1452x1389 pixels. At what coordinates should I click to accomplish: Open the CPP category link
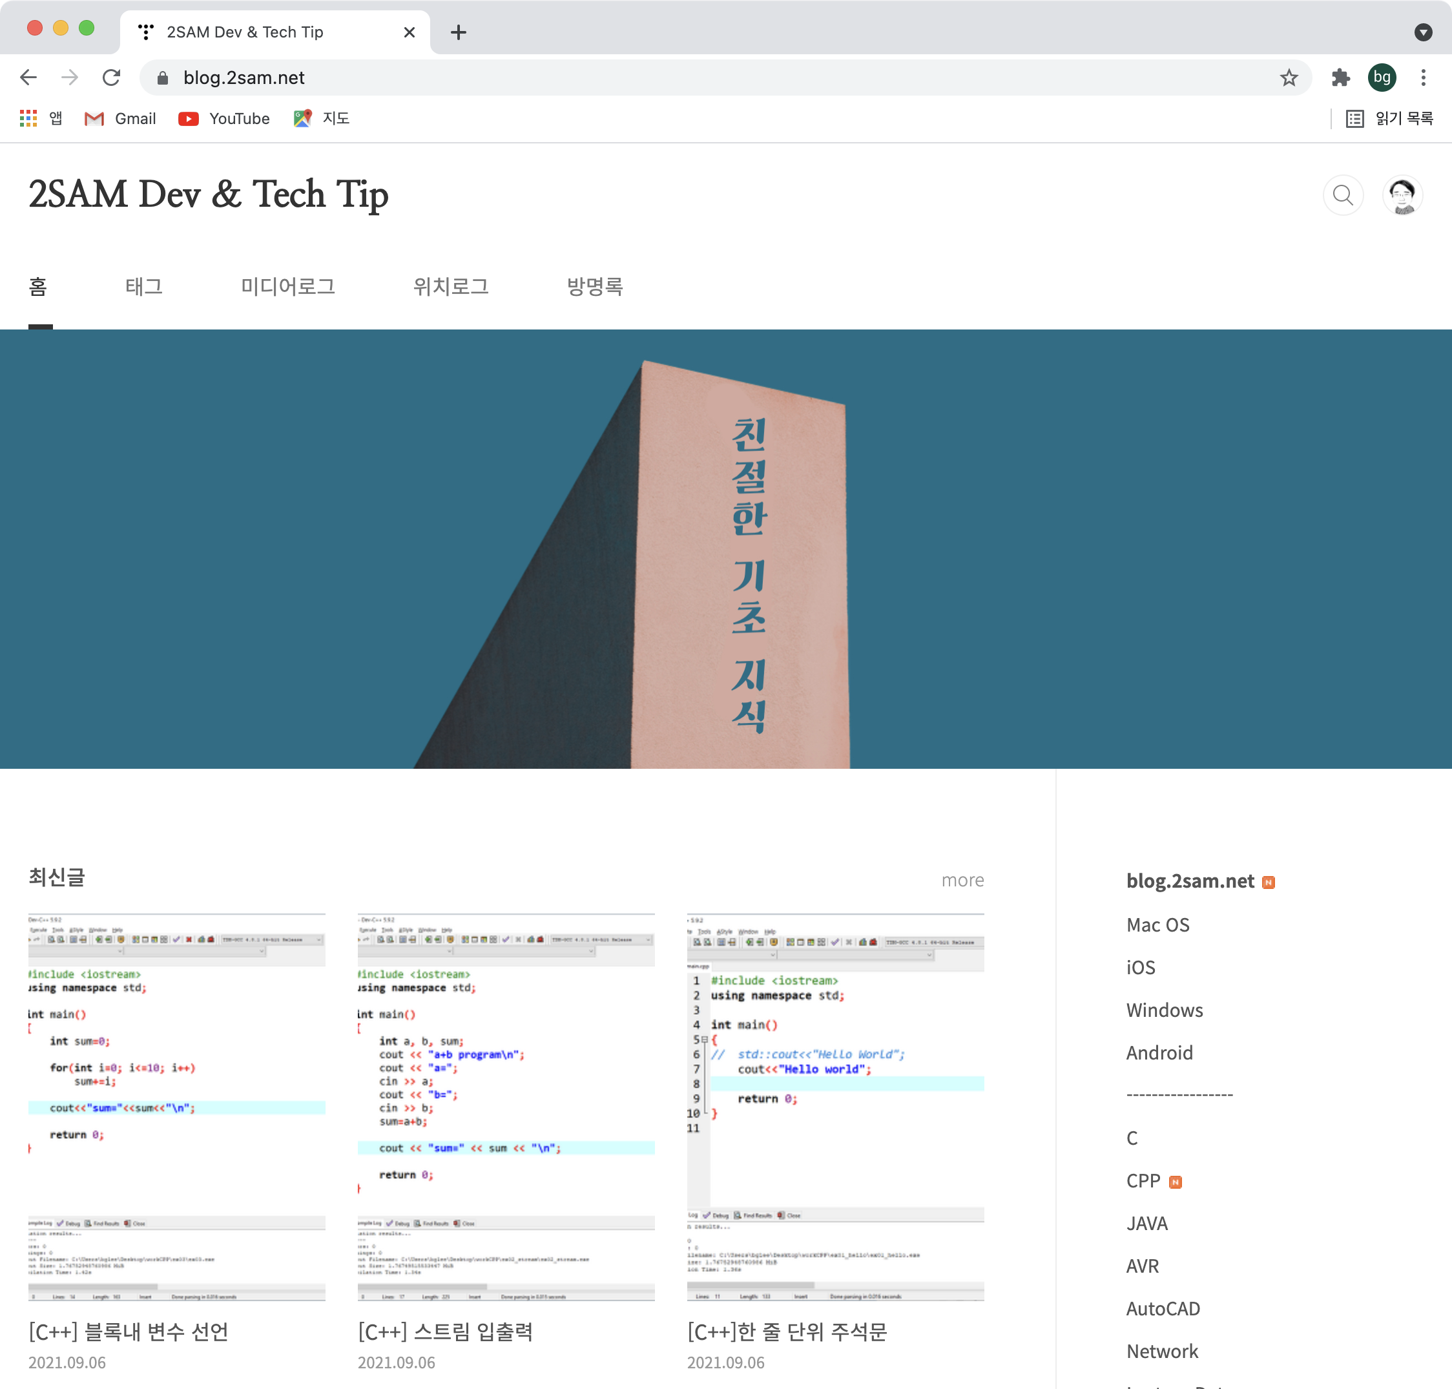tap(1143, 1181)
